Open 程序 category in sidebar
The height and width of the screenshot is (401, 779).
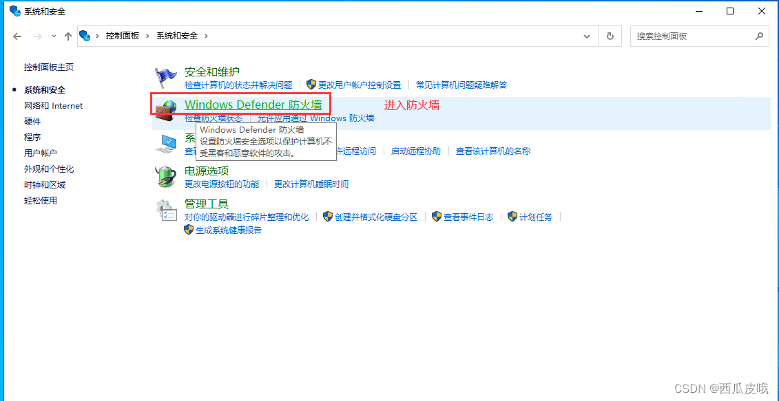[32, 138]
